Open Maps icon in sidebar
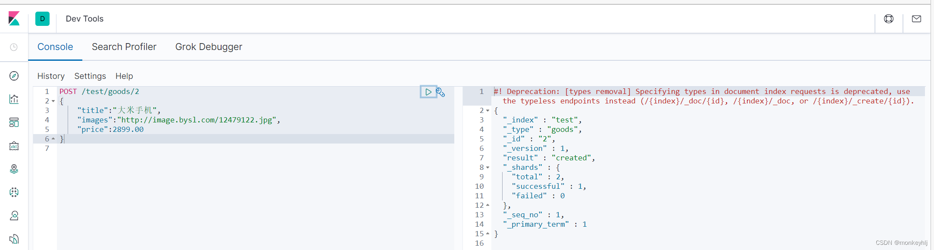The image size is (934, 250). [x=14, y=169]
